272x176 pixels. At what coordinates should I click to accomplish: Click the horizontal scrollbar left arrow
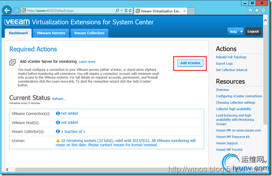[7, 170]
